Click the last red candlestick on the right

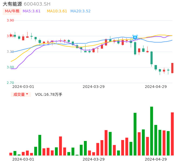pos(172,68)
